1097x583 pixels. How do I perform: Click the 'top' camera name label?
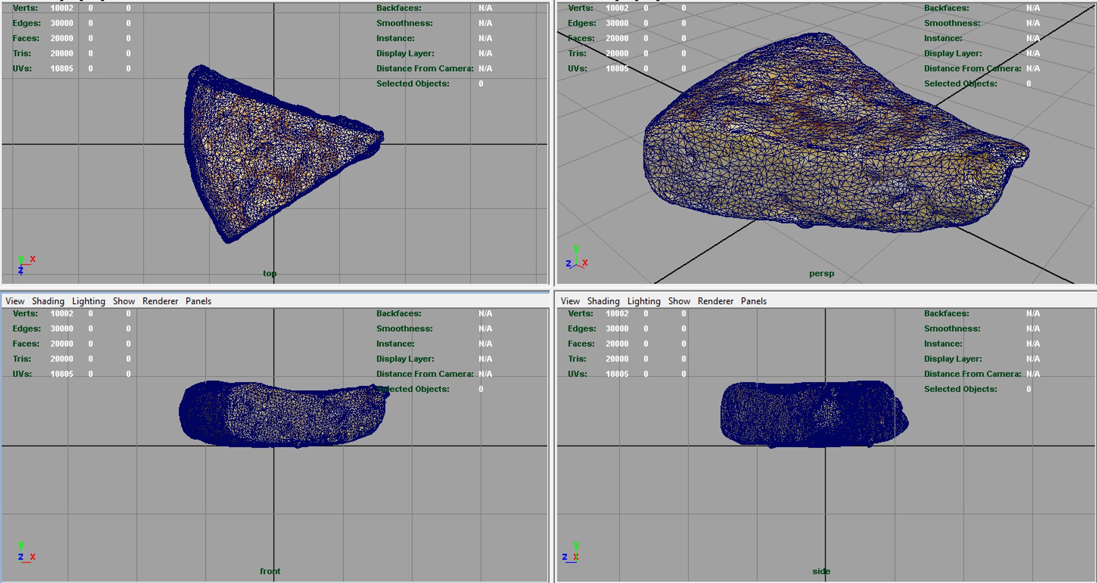[x=270, y=274]
